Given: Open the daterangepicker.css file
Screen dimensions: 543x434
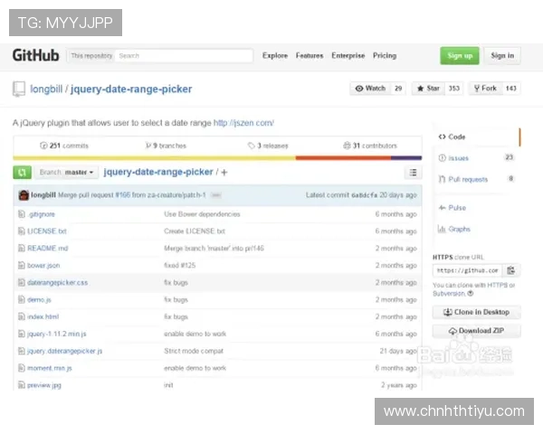Looking at the screenshot, I should [57, 282].
